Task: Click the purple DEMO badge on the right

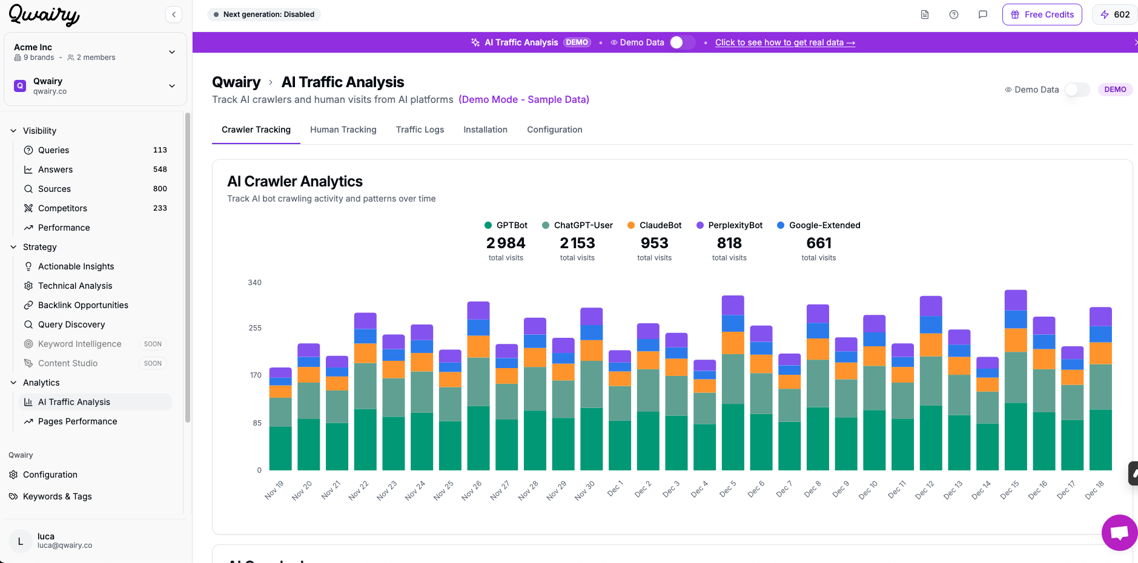Action: [1115, 90]
